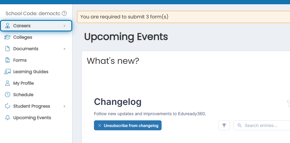The width and height of the screenshot is (290, 143).
Task: Click the Careers person icon in sidebar
Action: tap(7, 26)
